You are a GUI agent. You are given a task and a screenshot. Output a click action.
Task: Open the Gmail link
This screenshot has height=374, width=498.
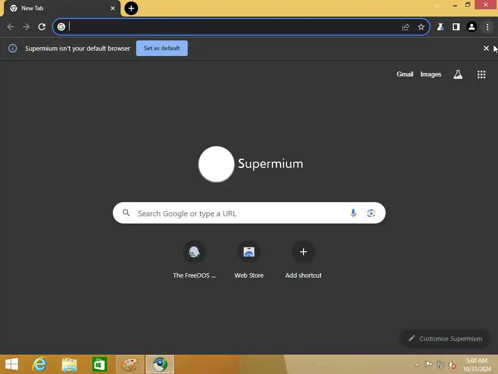tap(405, 75)
